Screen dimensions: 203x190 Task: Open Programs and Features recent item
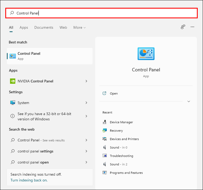tap(126, 173)
